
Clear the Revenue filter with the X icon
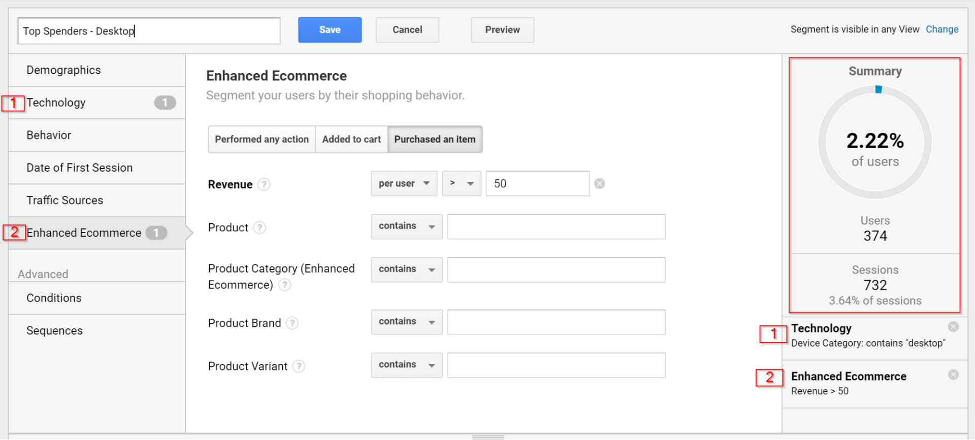600,184
